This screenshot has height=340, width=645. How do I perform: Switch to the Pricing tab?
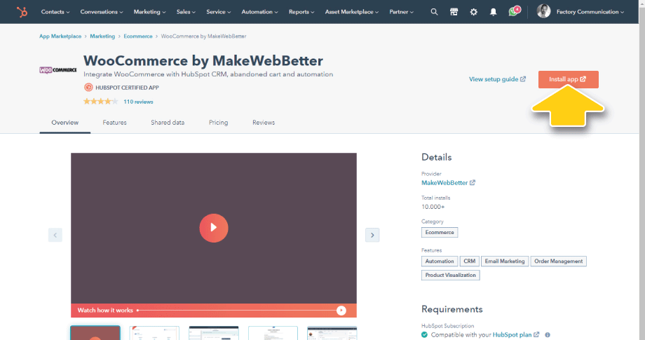pyautogui.click(x=219, y=123)
